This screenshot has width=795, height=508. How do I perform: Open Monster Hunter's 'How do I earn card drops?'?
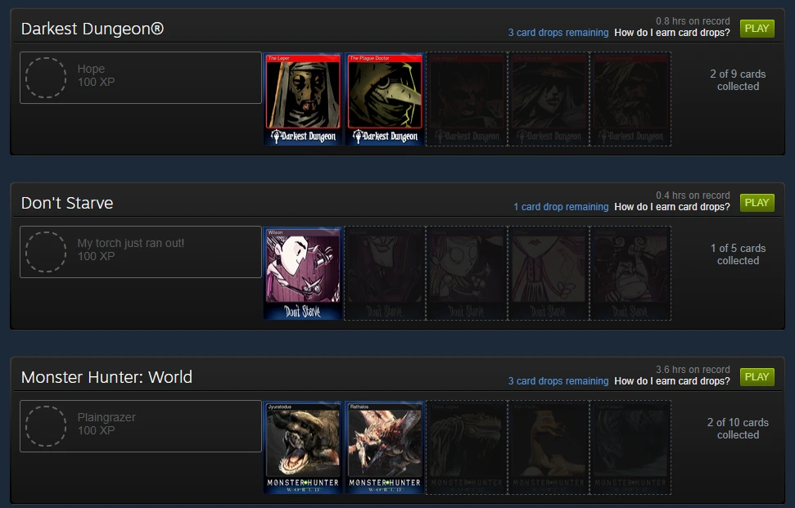tap(672, 381)
